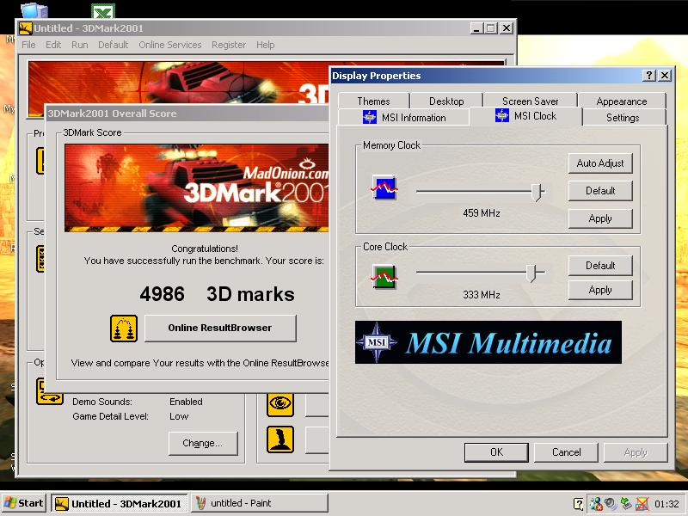Click the 3DMark2001 Overall Score title bar

tap(187, 114)
